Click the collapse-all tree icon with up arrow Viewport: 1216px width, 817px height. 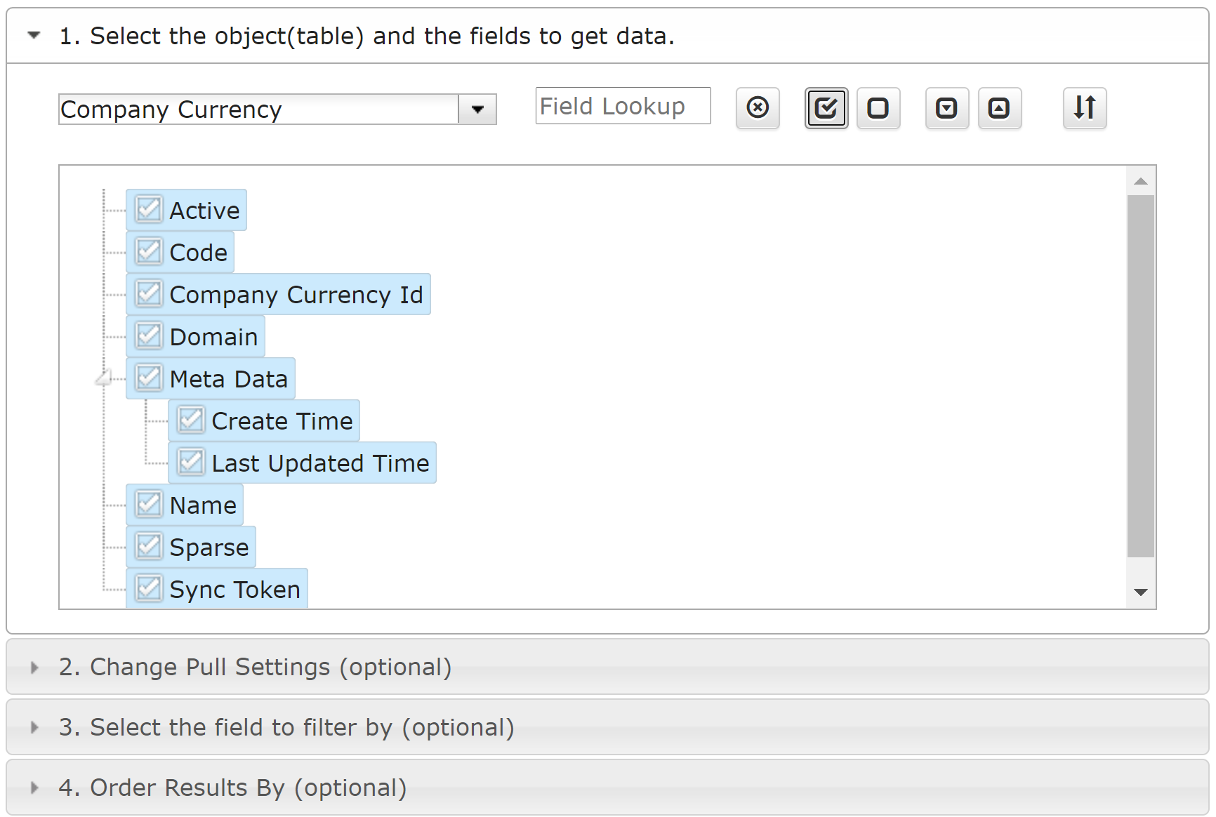(x=1000, y=108)
